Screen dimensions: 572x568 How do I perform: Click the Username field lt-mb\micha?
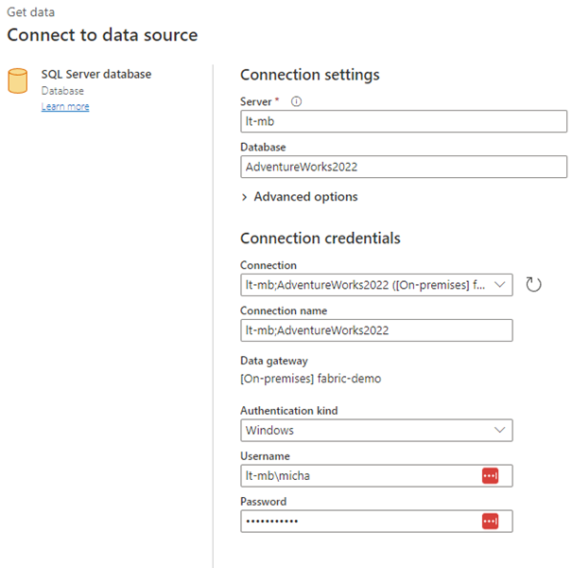tap(376, 476)
